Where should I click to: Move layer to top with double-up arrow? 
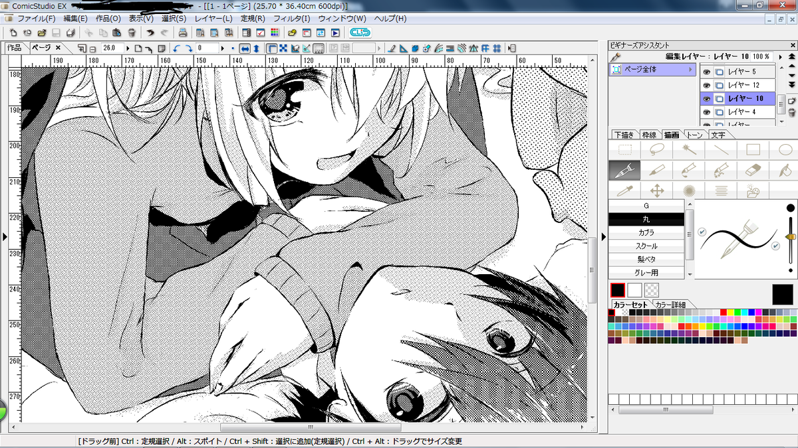791,57
